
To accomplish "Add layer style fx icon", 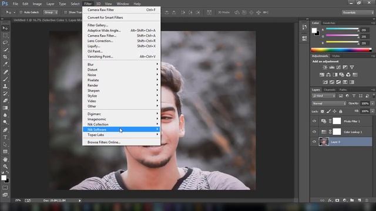I will [x=330, y=200].
